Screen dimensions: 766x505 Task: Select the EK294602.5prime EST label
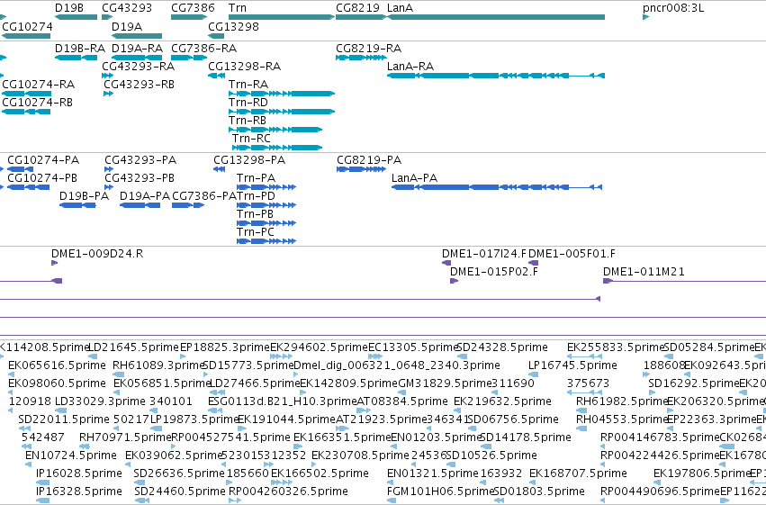319,347
